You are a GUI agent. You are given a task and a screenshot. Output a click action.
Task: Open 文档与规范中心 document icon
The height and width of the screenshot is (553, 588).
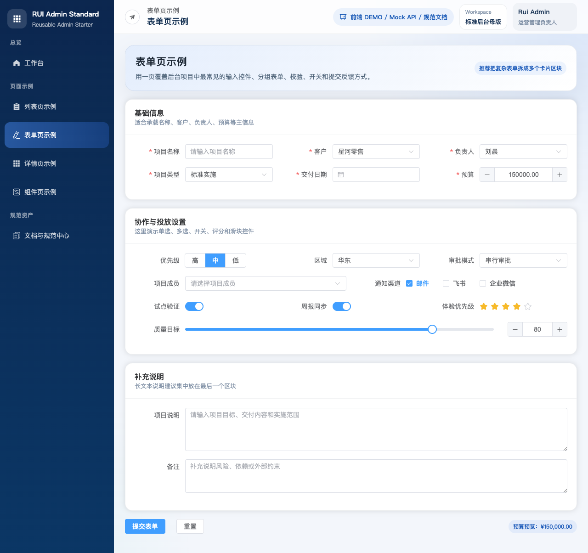click(x=16, y=236)
